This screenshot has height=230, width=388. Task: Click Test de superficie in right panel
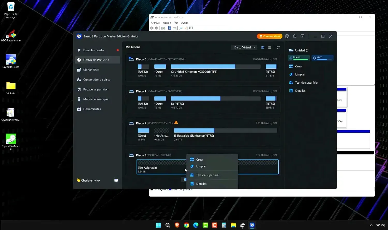306,83
